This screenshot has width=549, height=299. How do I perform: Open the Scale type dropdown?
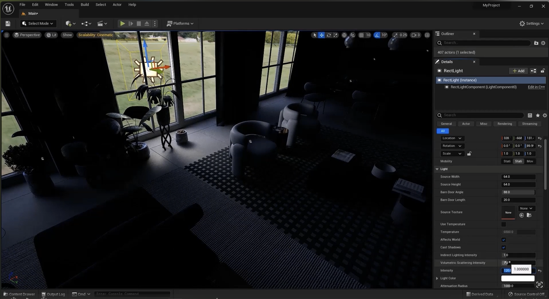tap(452, 154)
